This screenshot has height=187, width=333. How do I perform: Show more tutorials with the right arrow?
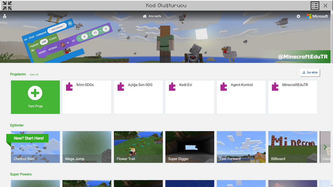325,147
